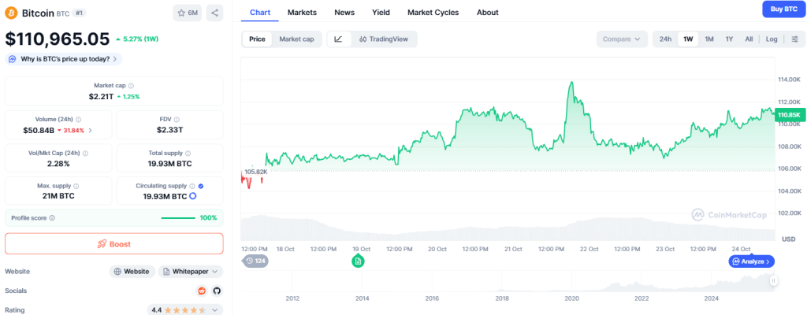This screenshot has height=315, width=807.
Task: Open the Markets tab
Action: click(302, 13)
